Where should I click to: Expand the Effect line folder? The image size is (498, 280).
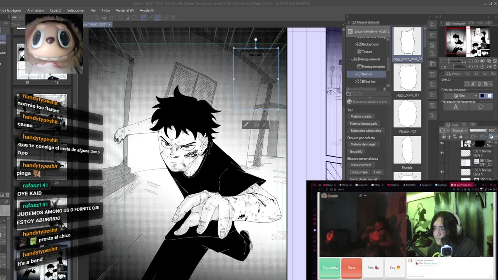pyautogui.click(x=356, y=82)
